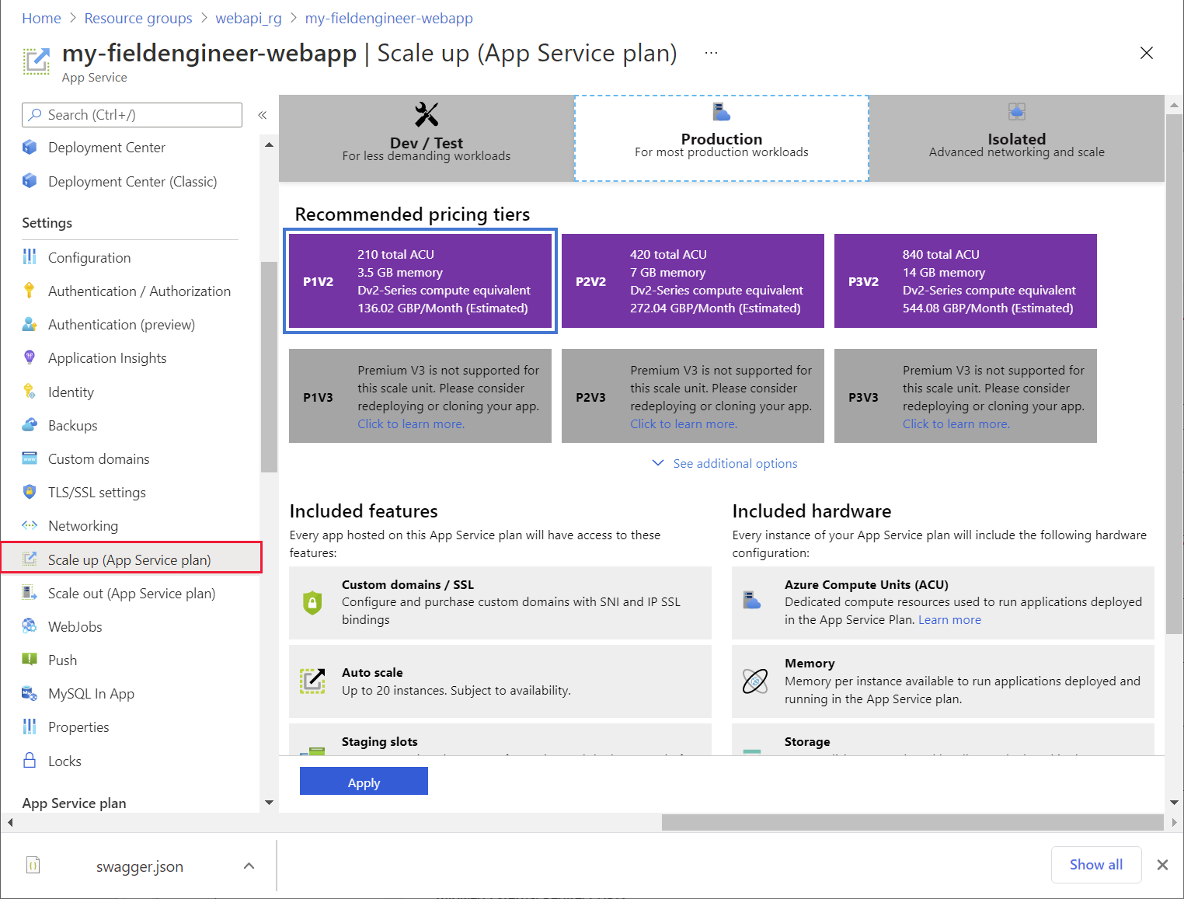Expand See additional options
The width and height of the screenshot is (1184, 899).
click(725, 463)
